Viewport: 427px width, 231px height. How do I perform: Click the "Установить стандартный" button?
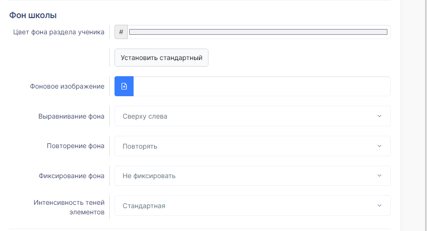161,58
